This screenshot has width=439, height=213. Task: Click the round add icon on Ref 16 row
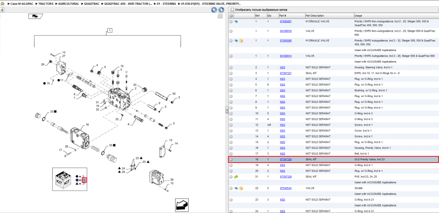point(231,148)
